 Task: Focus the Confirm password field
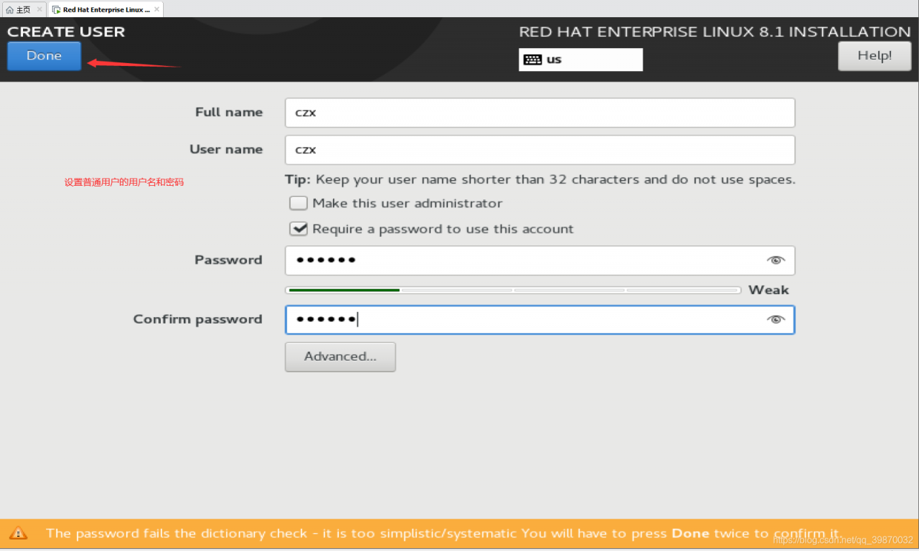[x=540, y=320]
